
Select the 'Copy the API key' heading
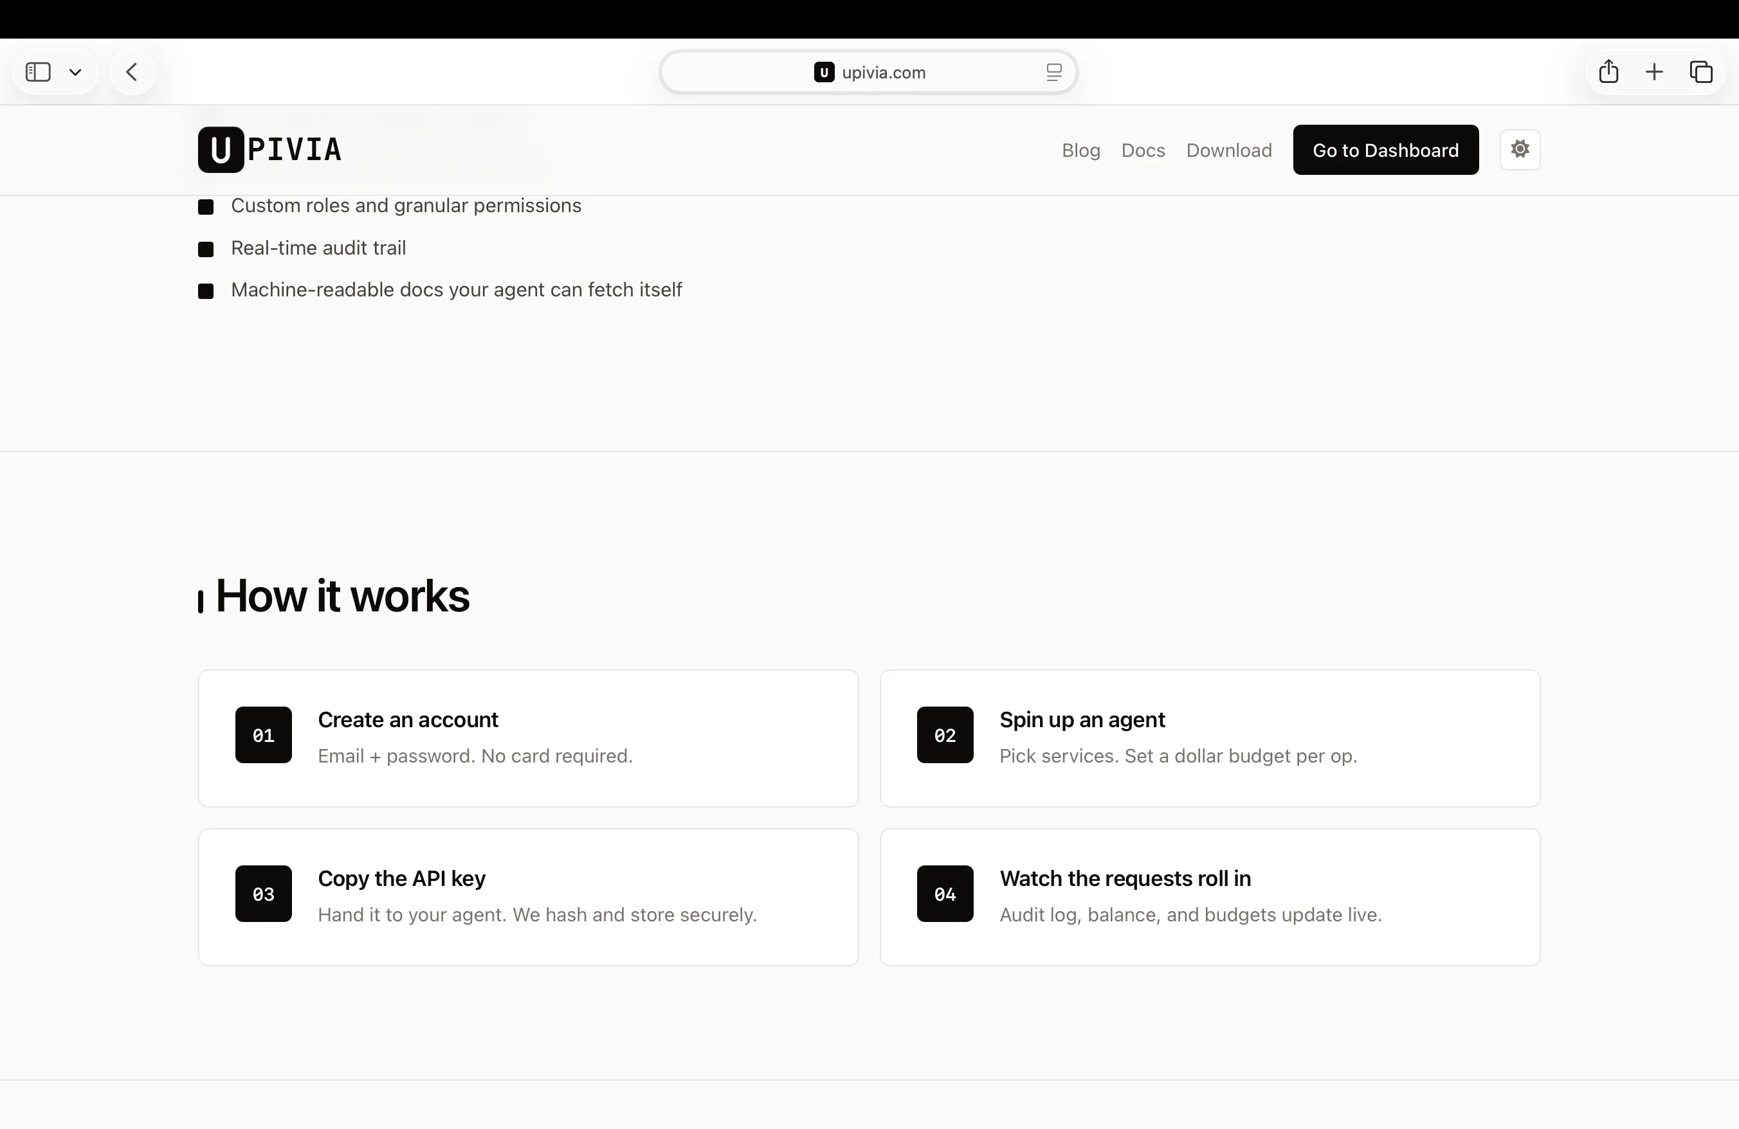(x=401, y=878)
